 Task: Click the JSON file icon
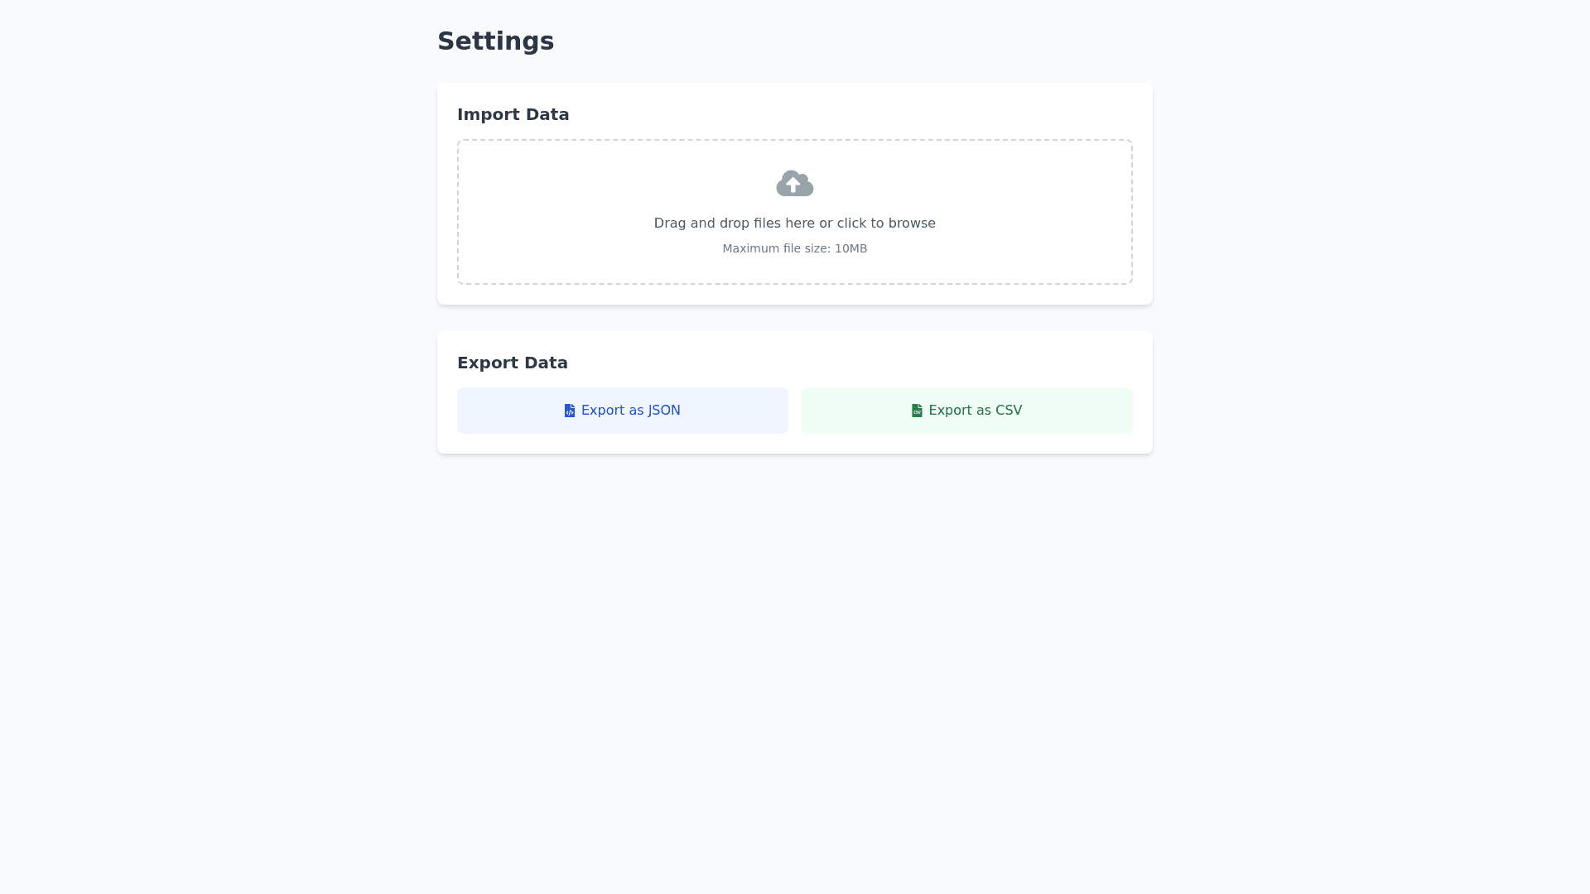pyautogui.click(x=570, y=411)
